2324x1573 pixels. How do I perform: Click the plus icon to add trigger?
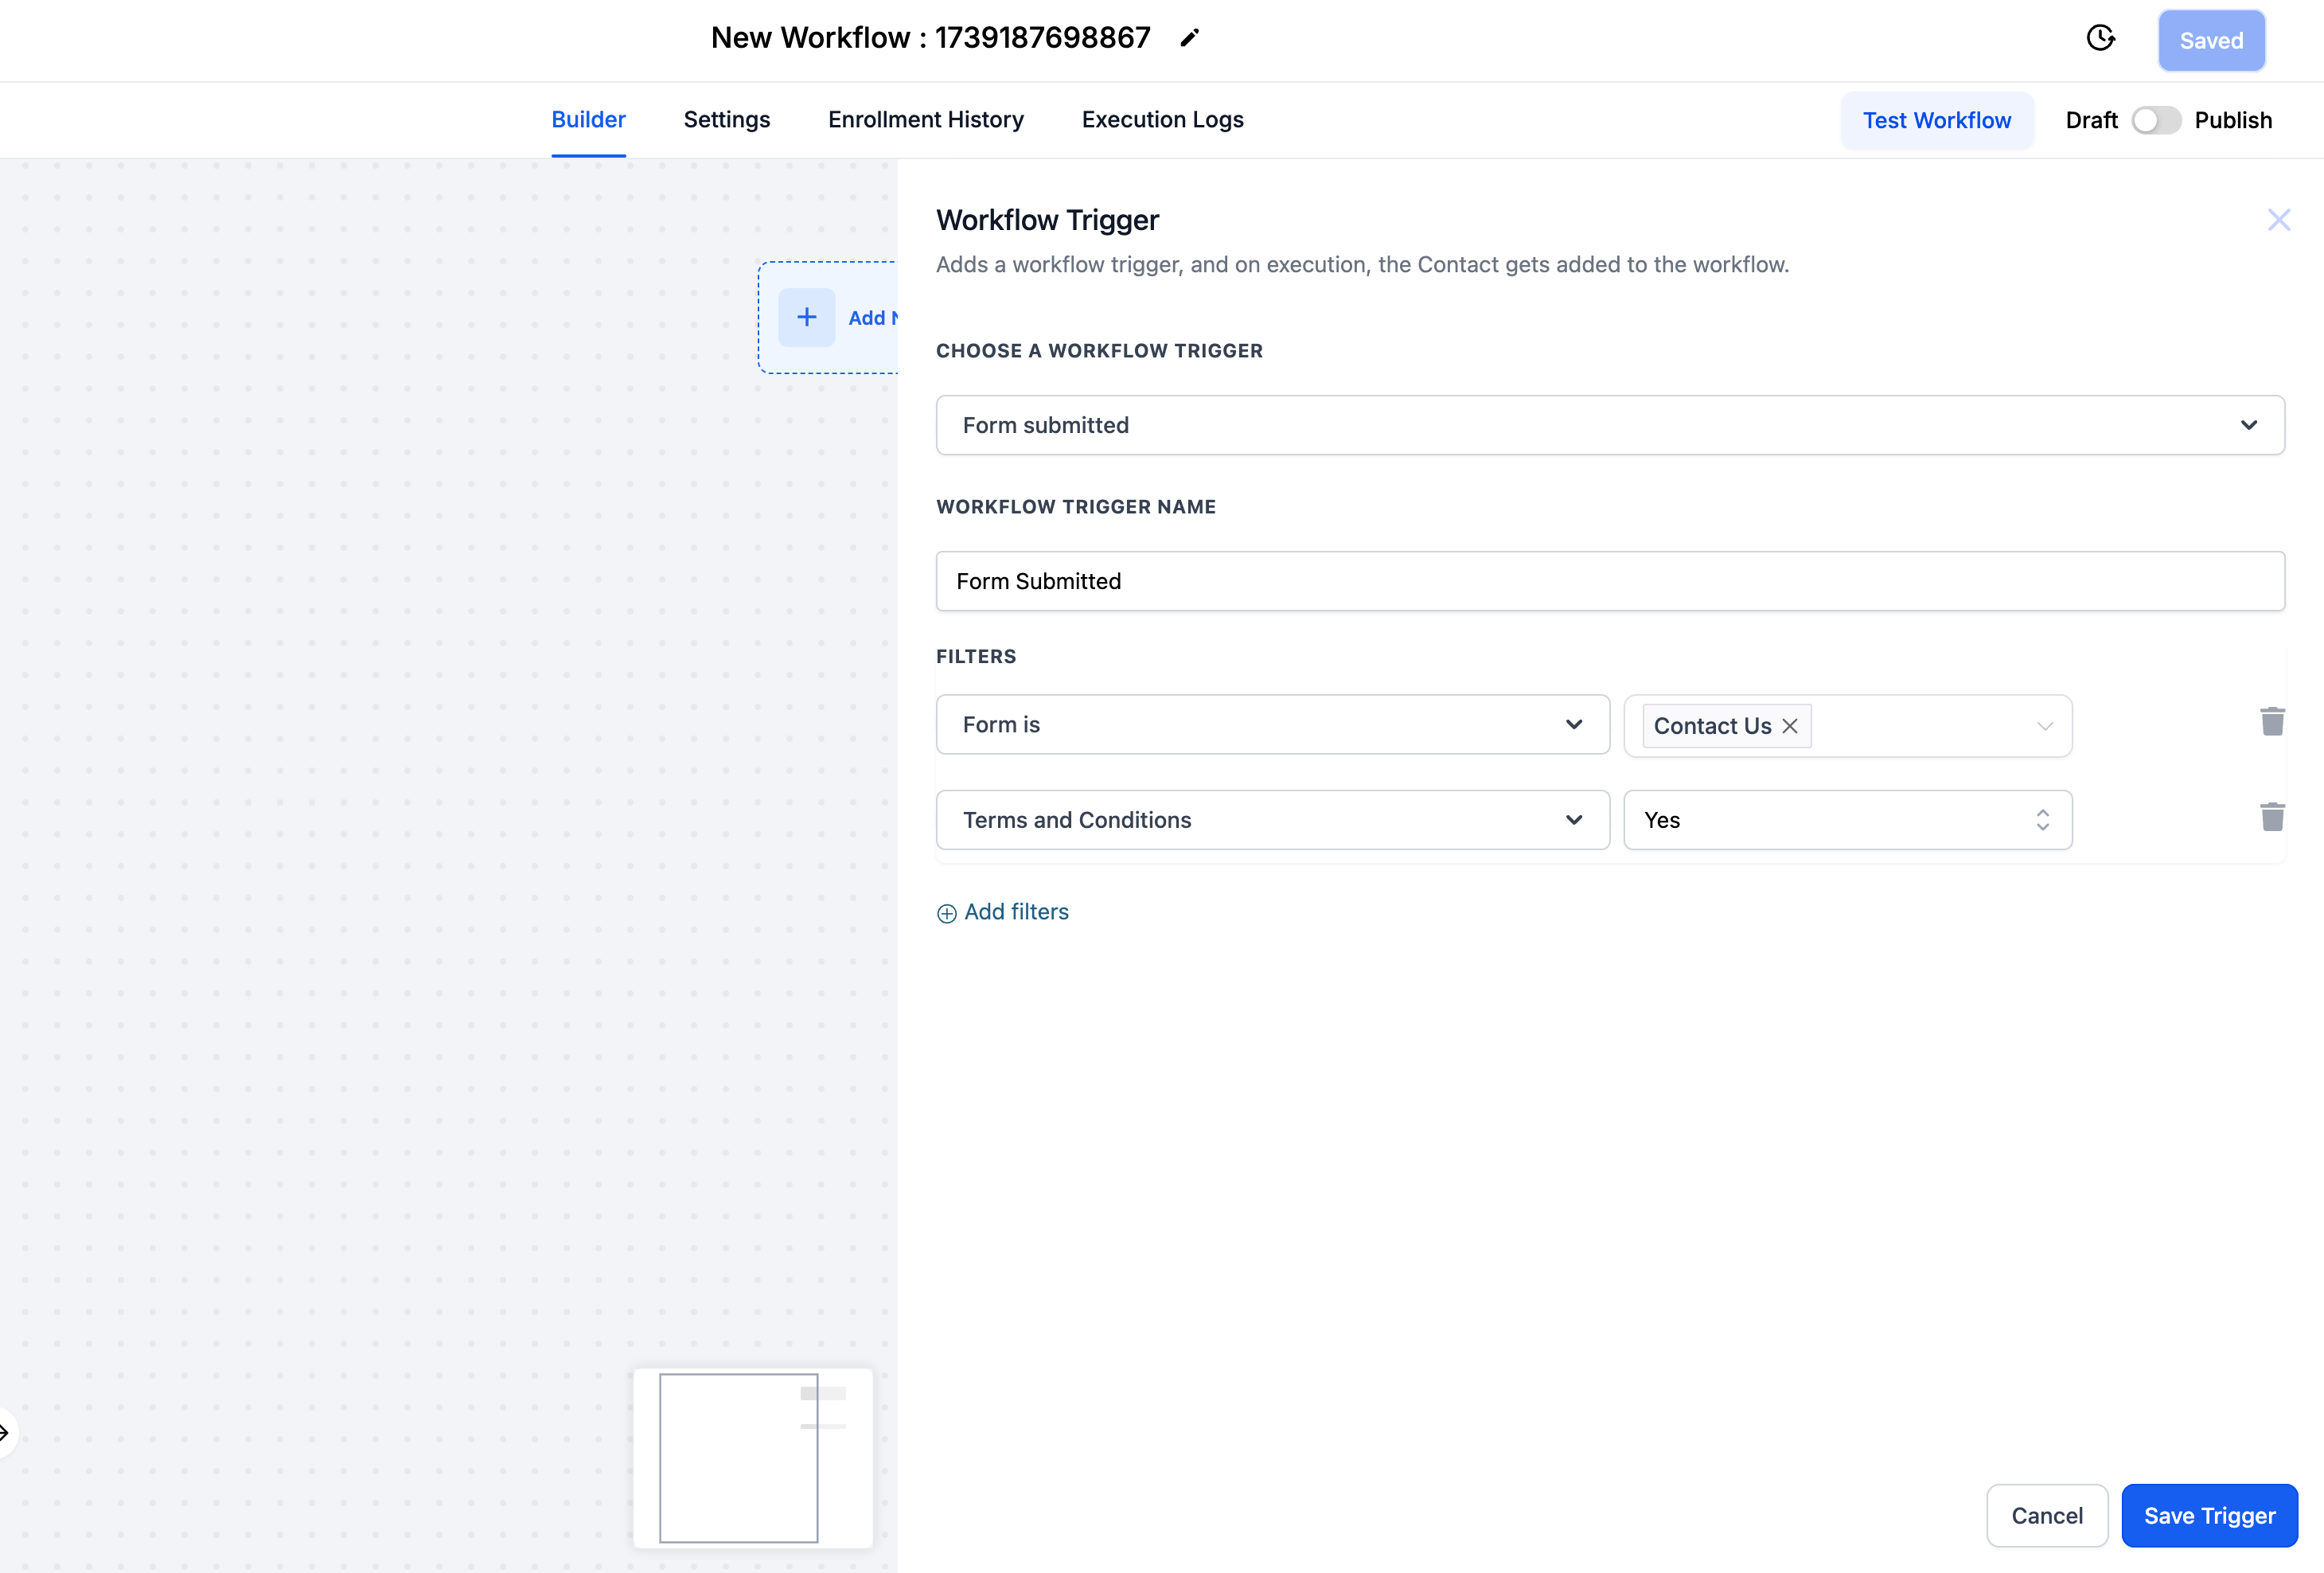[806, 317]
